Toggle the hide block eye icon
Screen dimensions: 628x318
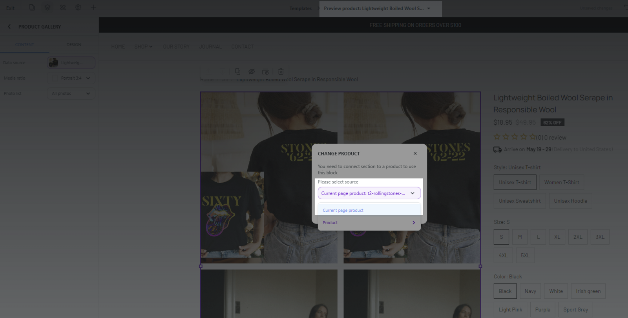[x=252, y=71]
